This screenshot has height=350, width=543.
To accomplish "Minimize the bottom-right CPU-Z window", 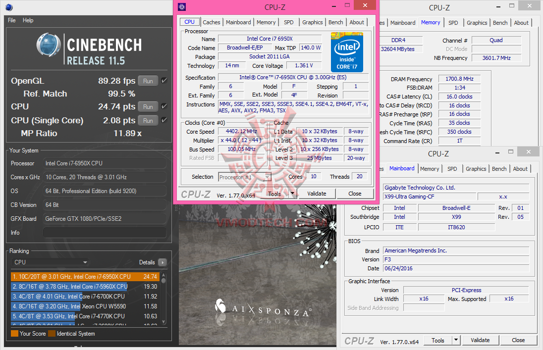I will point(497,152).
